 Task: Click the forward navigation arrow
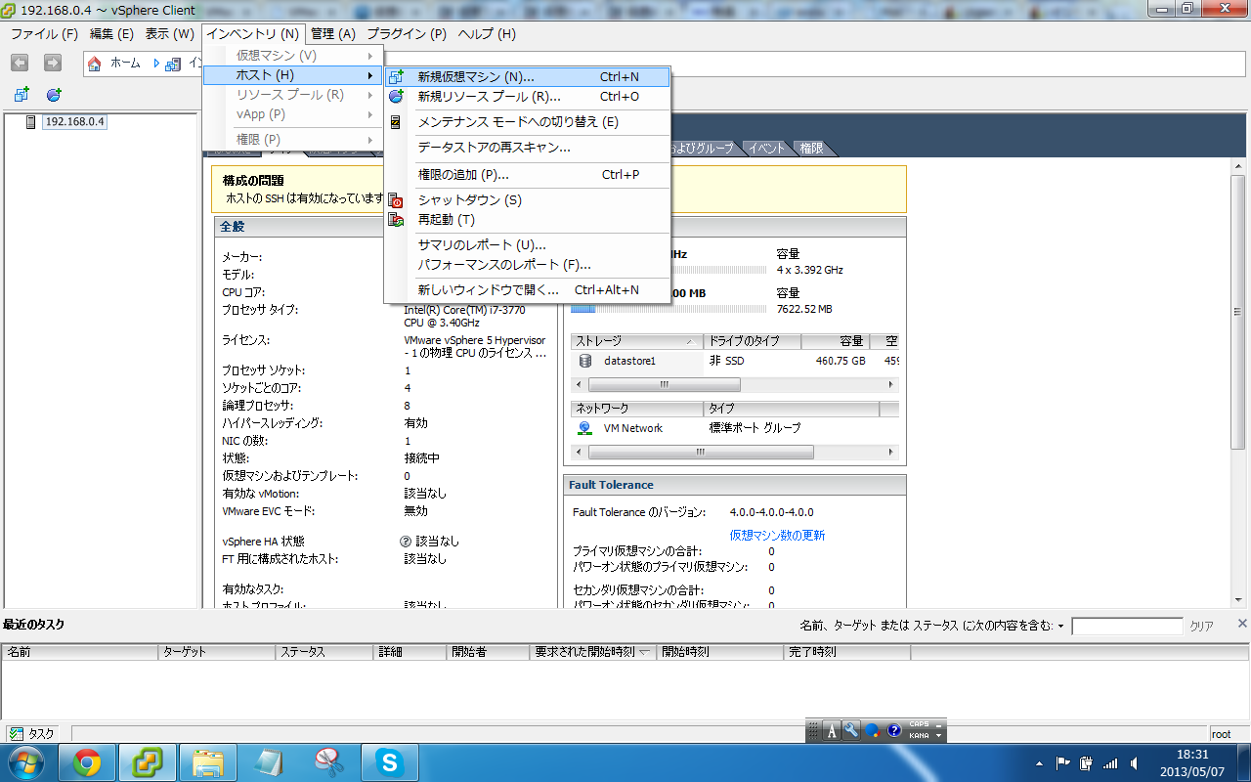coord(53,63)
